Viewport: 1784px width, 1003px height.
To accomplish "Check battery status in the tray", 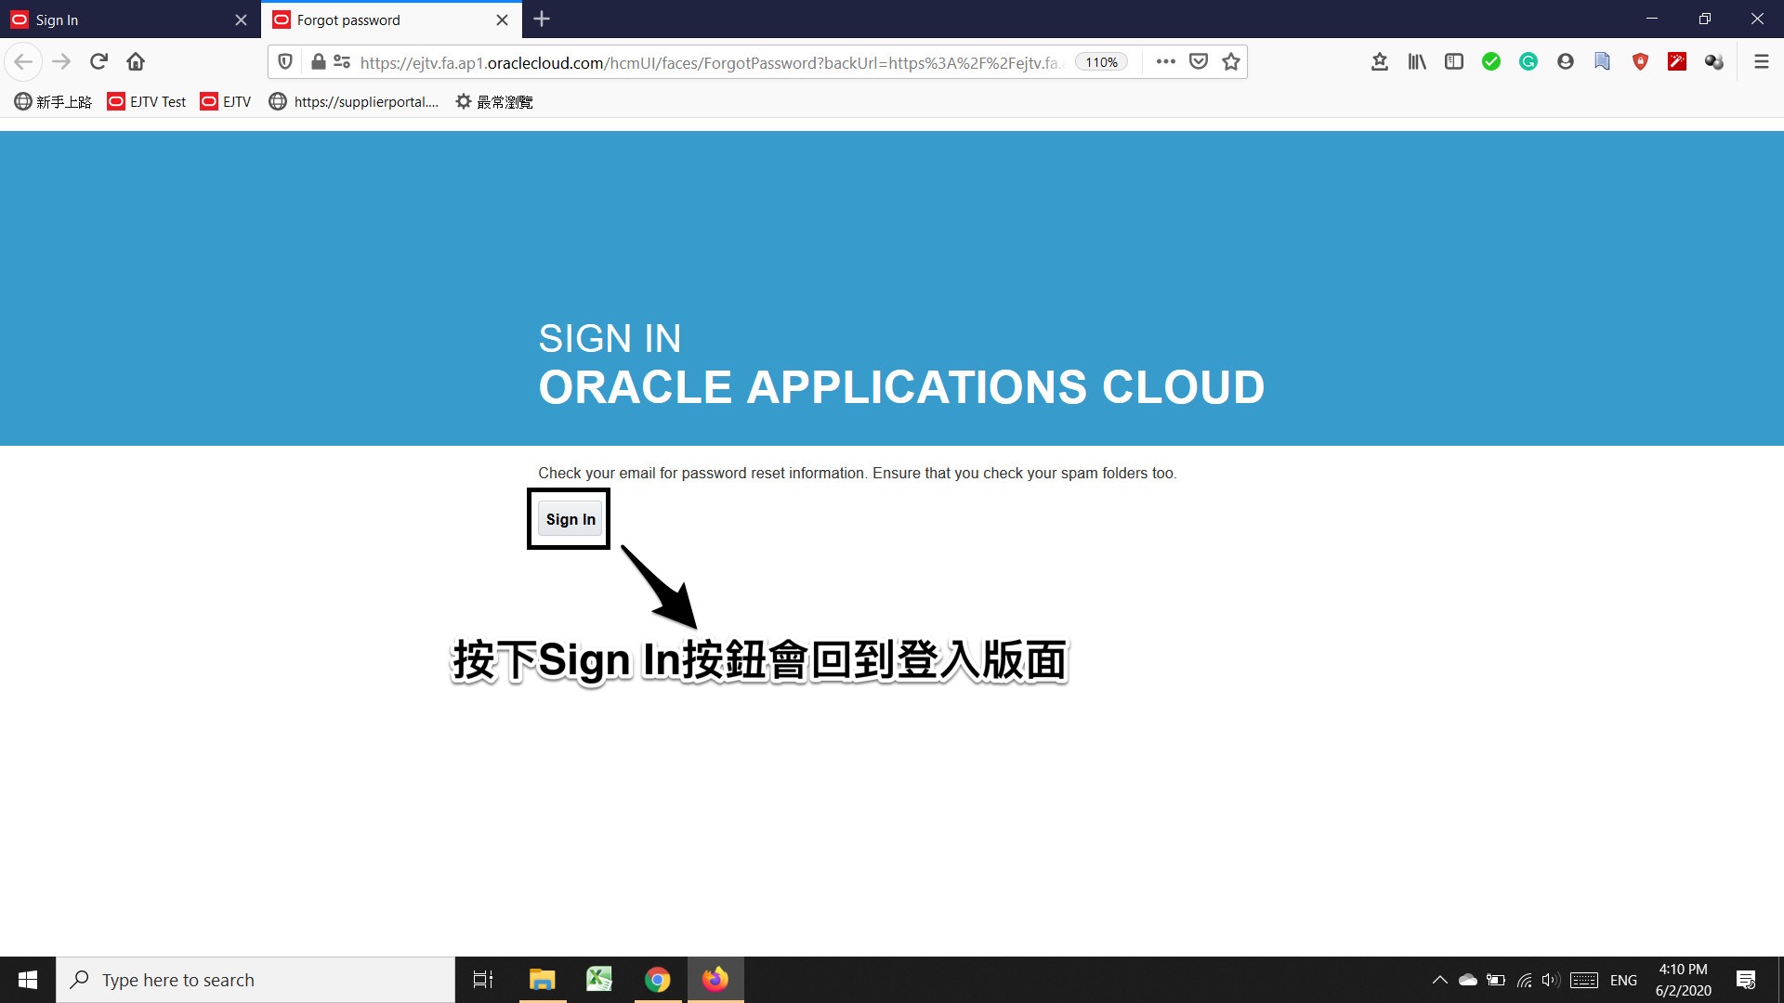I will point(1496,980).
